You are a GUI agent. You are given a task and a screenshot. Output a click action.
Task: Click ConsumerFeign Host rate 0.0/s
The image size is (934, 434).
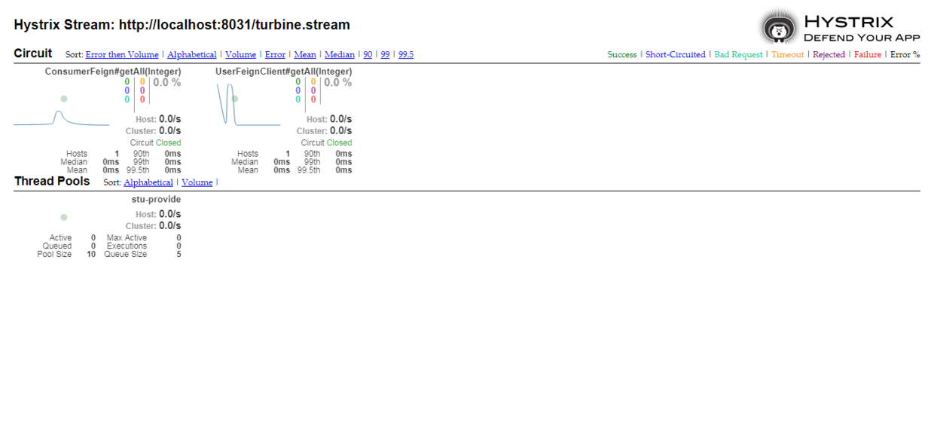click(x=170, y=119)
